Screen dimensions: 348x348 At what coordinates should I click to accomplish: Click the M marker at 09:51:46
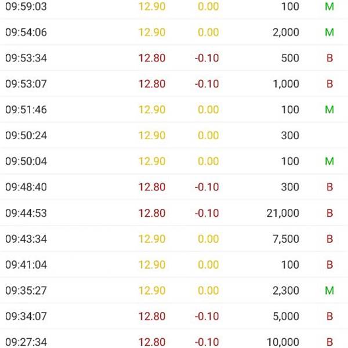click(x=329, y=110)
